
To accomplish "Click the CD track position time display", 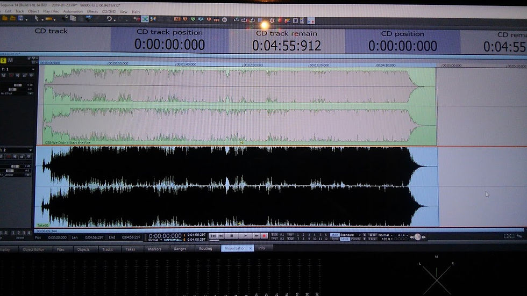I will coord(169,45).
